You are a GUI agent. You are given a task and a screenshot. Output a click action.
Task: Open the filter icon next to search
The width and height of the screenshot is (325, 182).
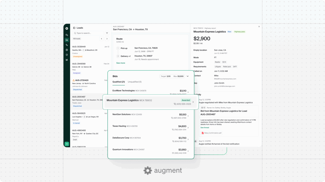coord(107,33)
